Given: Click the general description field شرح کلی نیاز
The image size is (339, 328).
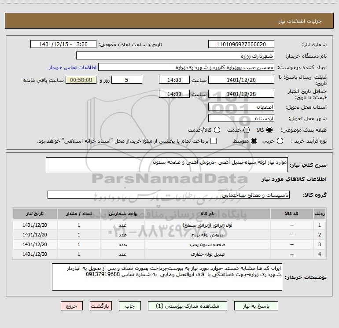Looking at the screenshot, I should click(167, 165).
